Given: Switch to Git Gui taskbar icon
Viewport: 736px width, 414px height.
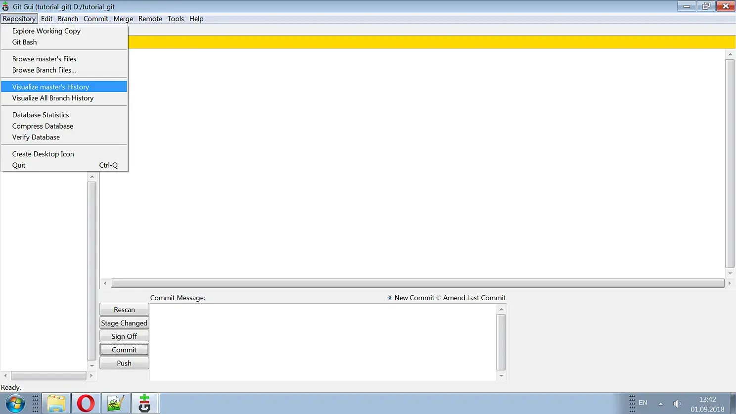Looking at the screenshot, I should 145,403.
